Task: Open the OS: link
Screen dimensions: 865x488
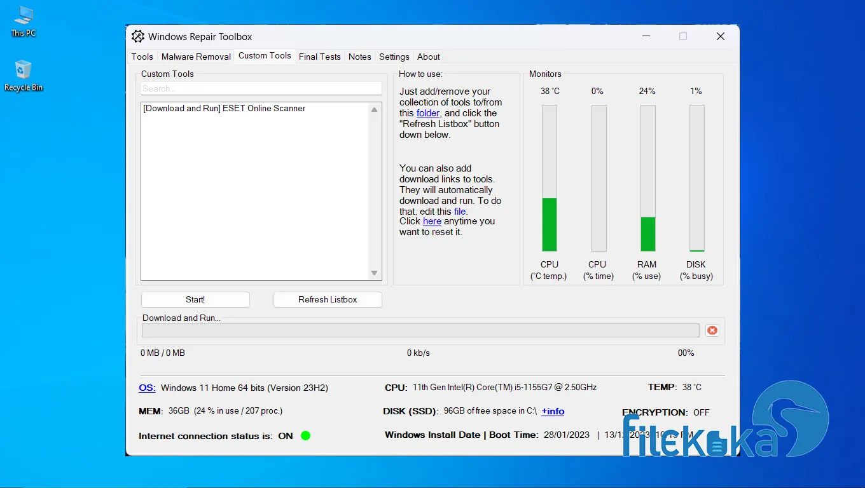Action: click(147, 388)
